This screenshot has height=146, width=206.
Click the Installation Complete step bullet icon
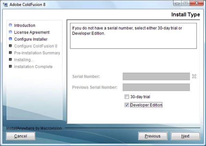[10, 66]
